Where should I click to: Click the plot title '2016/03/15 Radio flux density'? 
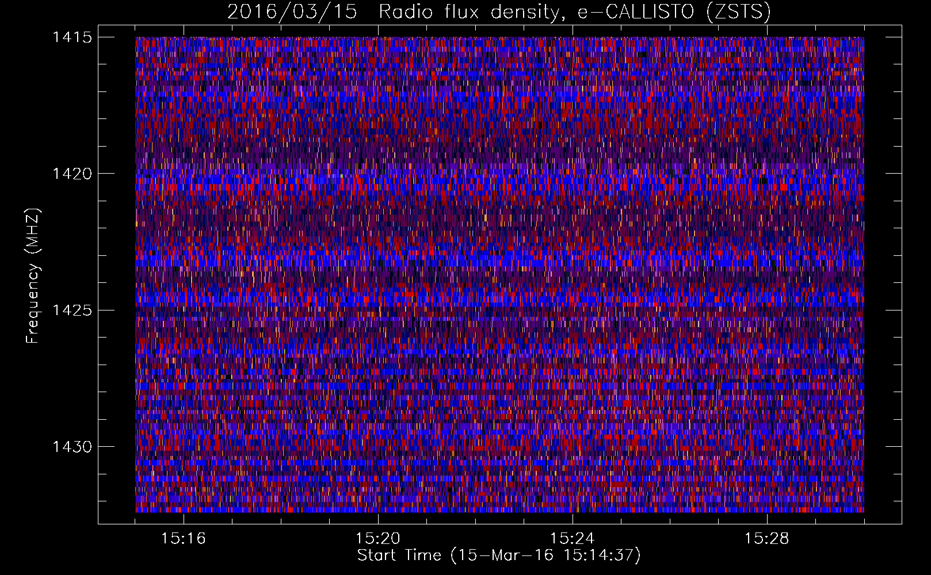[499, 12]
